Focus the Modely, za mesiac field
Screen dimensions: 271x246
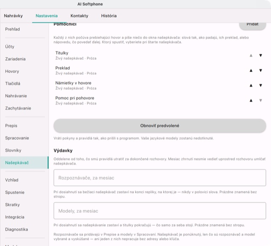(x=160, y=211)
